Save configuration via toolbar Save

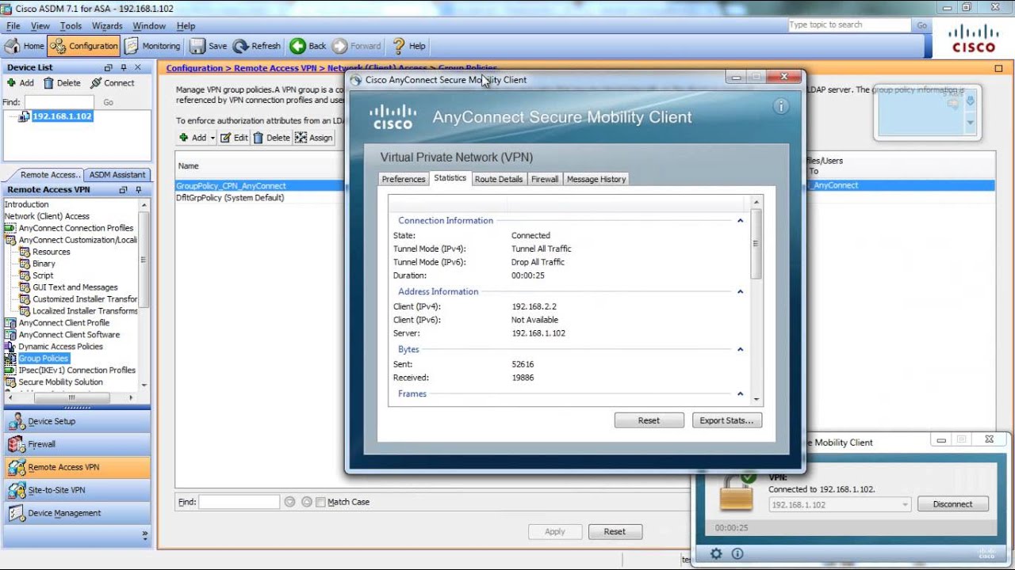[x=209, y=46]
